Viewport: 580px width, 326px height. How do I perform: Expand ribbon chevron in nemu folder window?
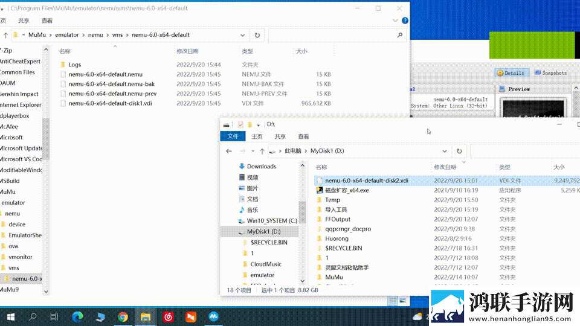click(x=395, y=21)
